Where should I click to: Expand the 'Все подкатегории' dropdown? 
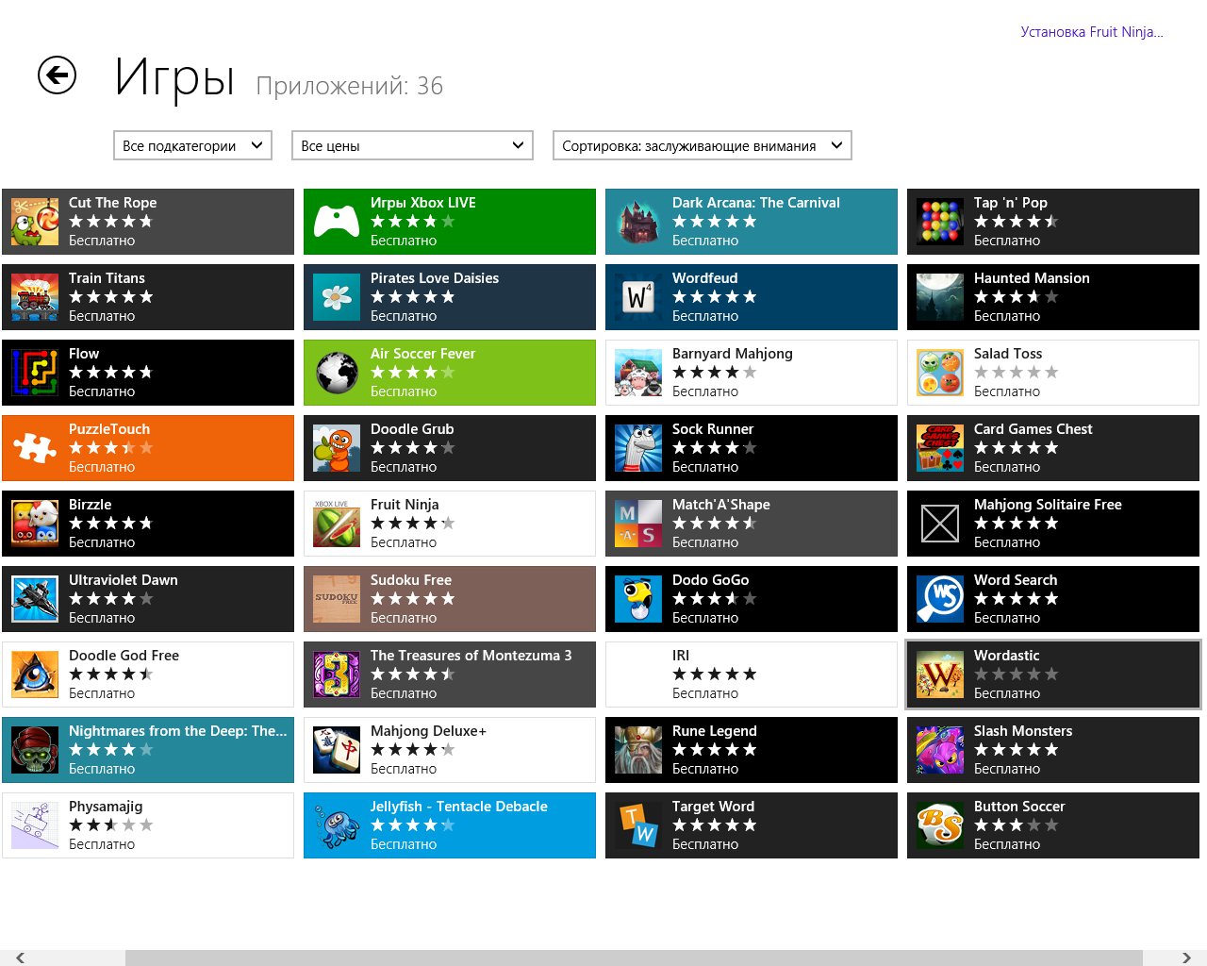192,145
